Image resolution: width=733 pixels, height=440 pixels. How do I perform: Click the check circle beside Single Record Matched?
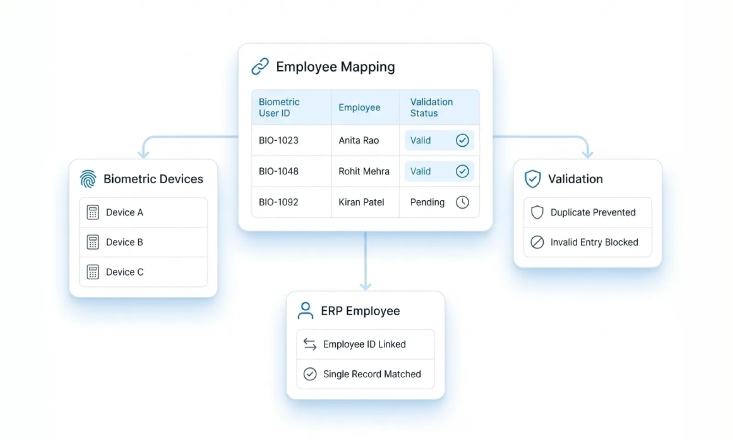coord(310,374)
